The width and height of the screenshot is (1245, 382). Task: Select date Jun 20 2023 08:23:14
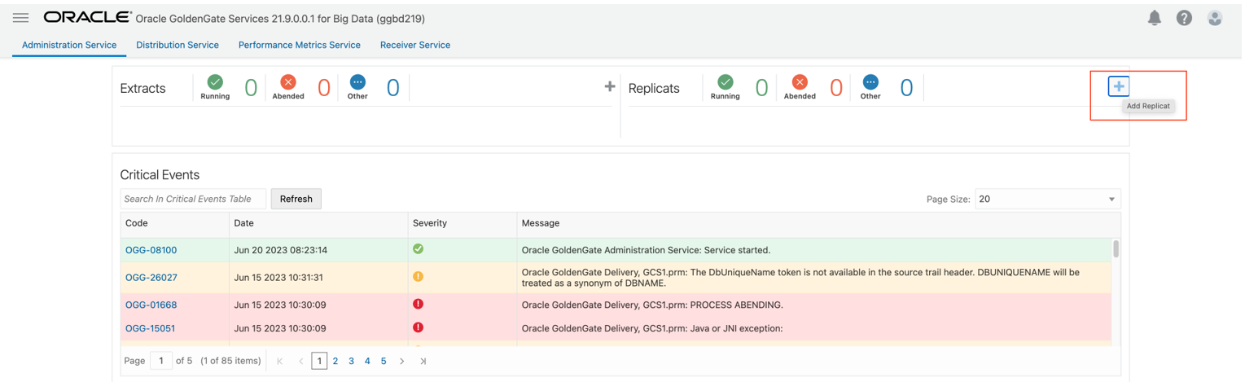tap(280, 250)
